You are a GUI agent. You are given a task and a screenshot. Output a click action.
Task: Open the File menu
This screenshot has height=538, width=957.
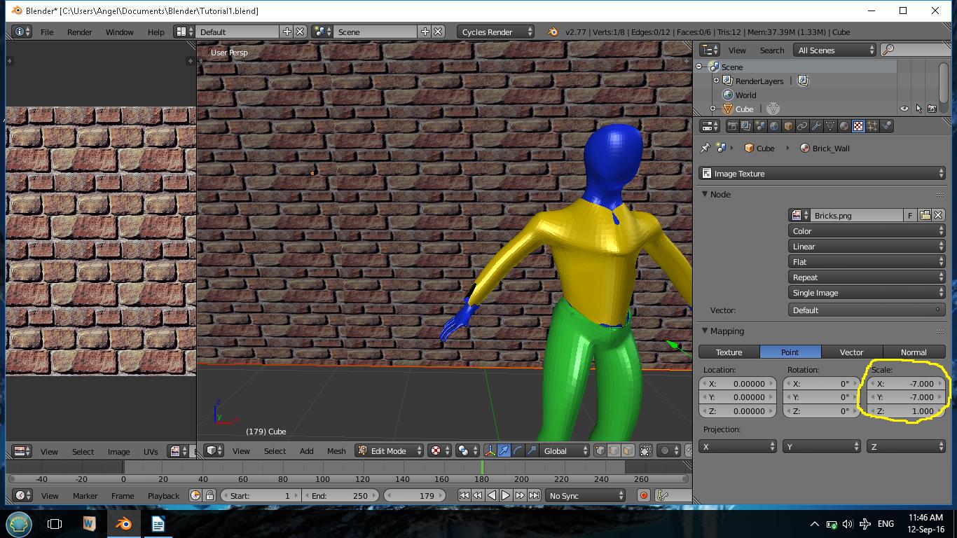(x=47, y=32)
